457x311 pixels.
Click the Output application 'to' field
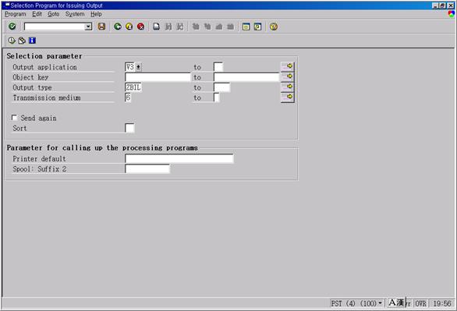point(218,67)
